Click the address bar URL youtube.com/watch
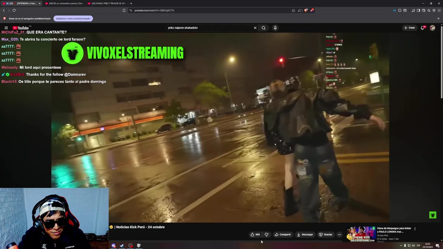This screenshot has width=443, height=249. pyautogui.click(x=154, y=10)
